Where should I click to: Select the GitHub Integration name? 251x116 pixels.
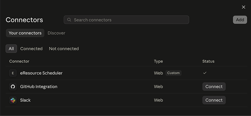click(x=39, y=87)
